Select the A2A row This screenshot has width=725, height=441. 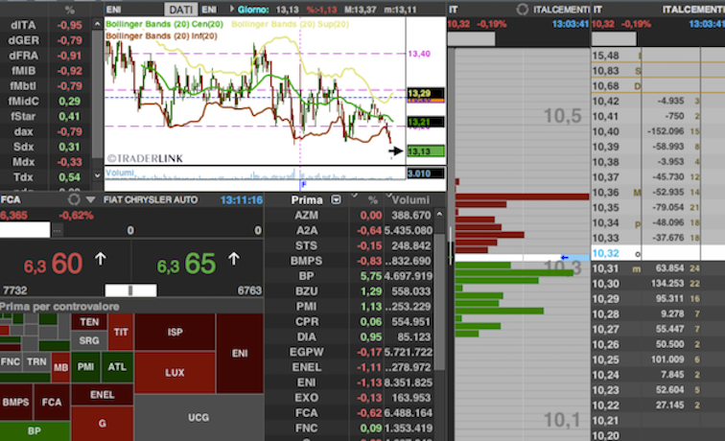(349, 230)
